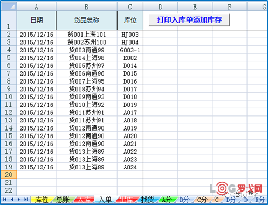Select the date cell in row 2
268x205 pixels.
pos(37,35)
